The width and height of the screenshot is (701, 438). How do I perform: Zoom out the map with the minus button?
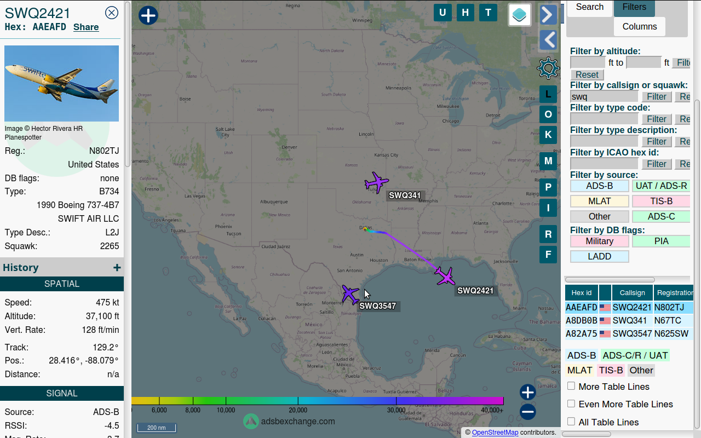pyautogui.click(x=528, y=412)
